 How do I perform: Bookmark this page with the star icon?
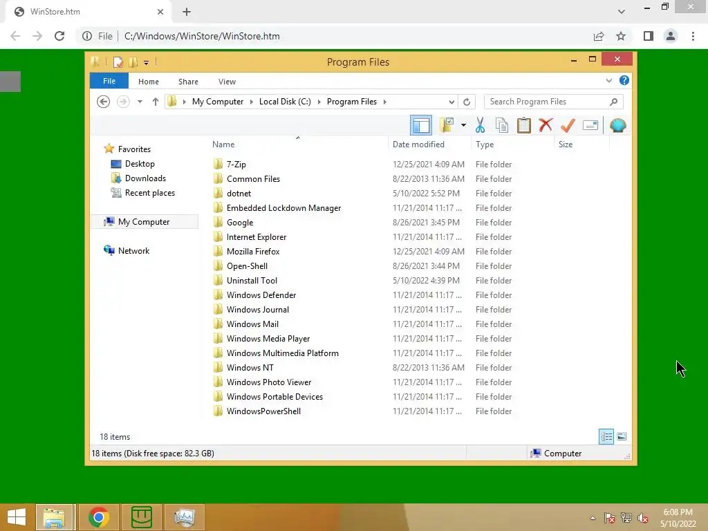pyautogui.click(x=621, y=36)
